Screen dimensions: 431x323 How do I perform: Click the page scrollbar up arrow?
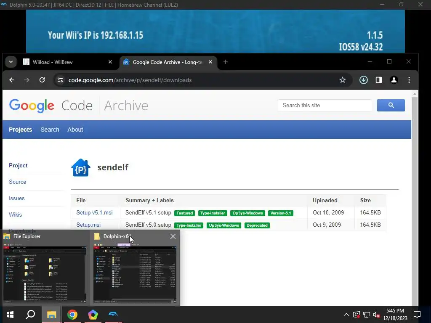pos(415,94)
